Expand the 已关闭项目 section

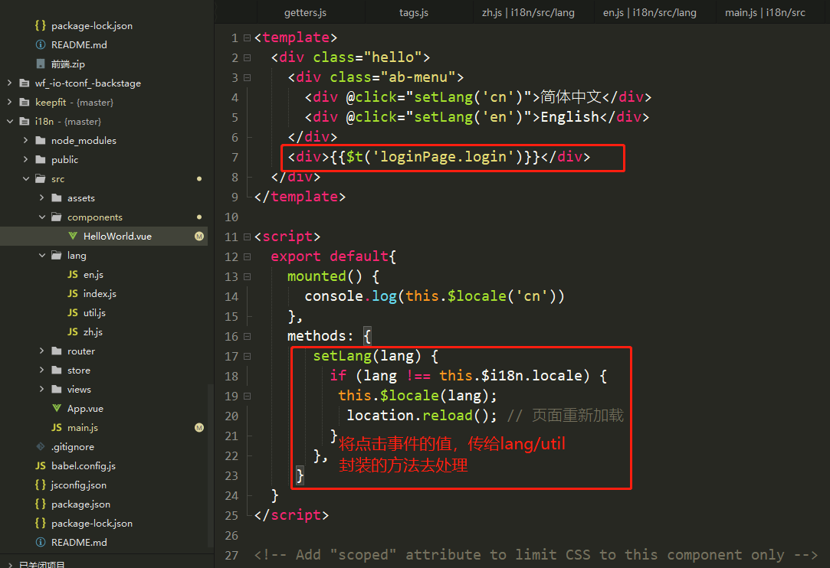(9, 564)
